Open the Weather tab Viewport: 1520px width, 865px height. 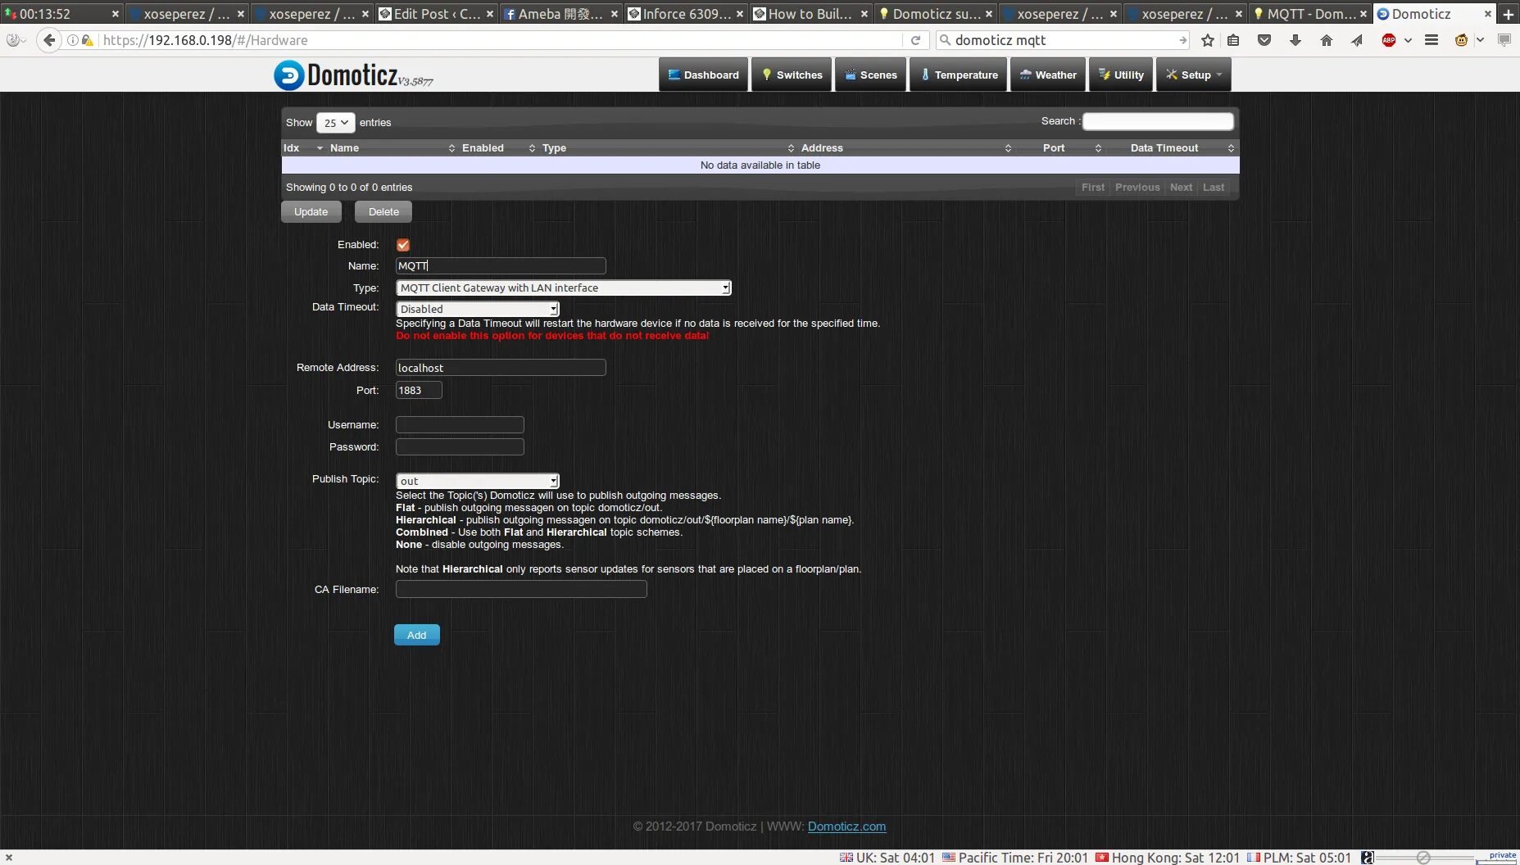1048,75
